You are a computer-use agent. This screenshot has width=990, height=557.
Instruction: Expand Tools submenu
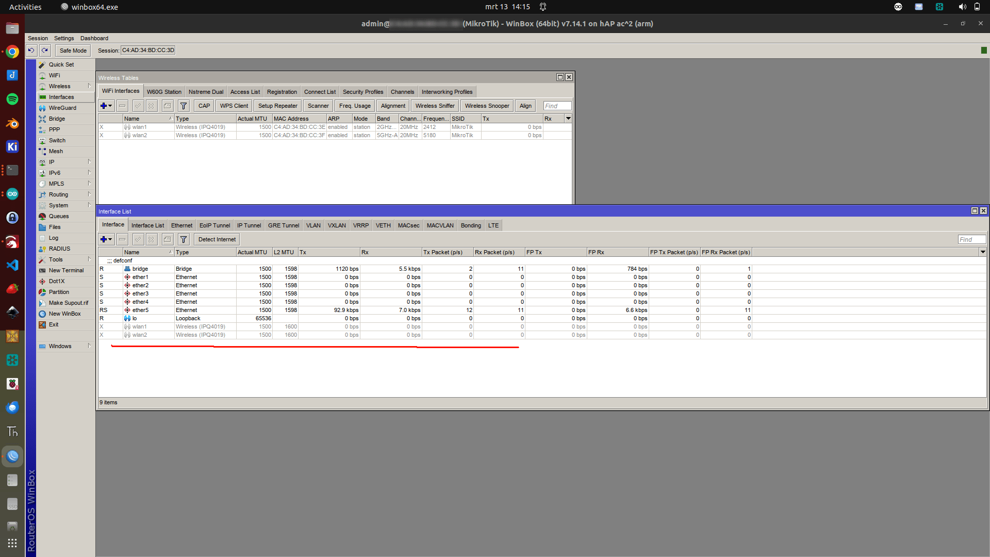[x=89, y=259]
